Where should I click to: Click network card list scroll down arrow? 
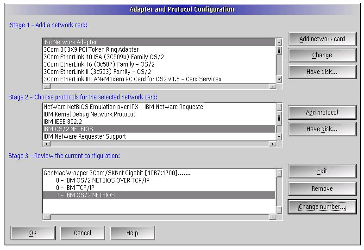point(279,79)
